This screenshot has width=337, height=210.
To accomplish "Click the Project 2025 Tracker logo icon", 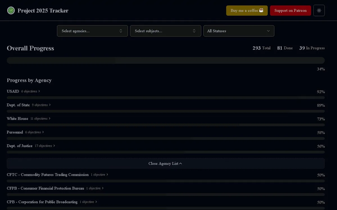I will (11, 11).
